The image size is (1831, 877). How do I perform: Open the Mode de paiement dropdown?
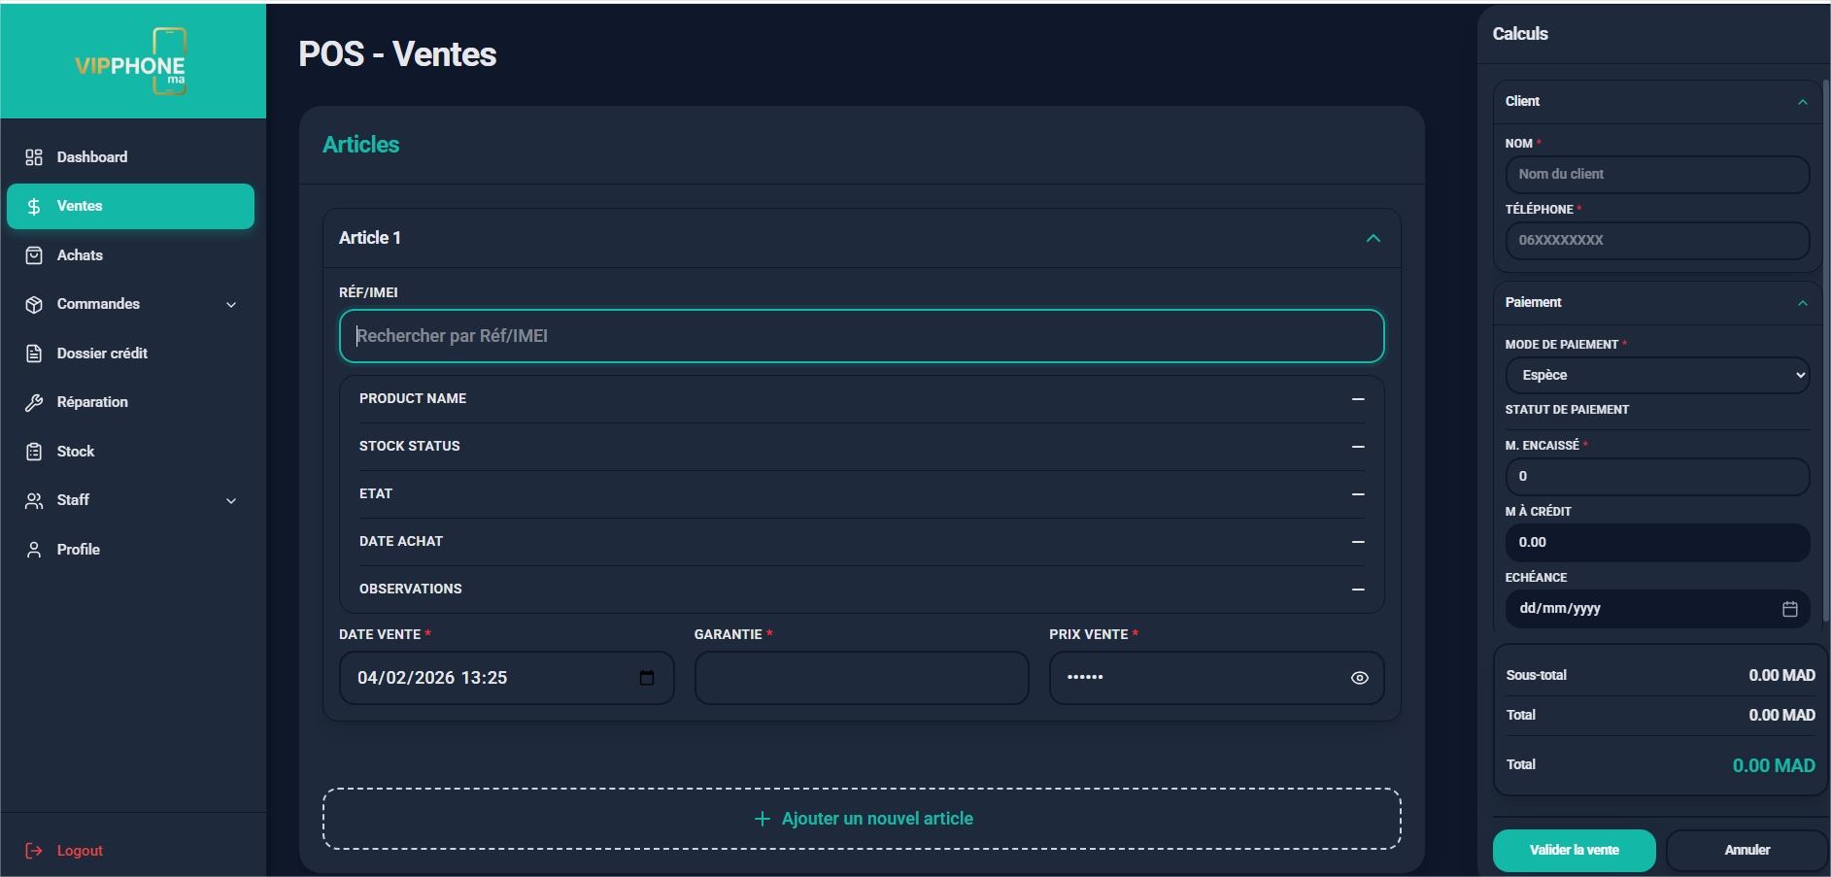coord(1656,375)
